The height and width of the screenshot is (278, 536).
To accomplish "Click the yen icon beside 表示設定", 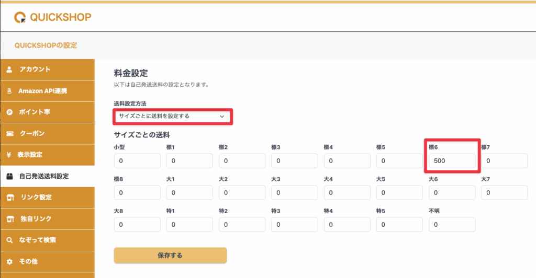I will click(x=9, y=155).
